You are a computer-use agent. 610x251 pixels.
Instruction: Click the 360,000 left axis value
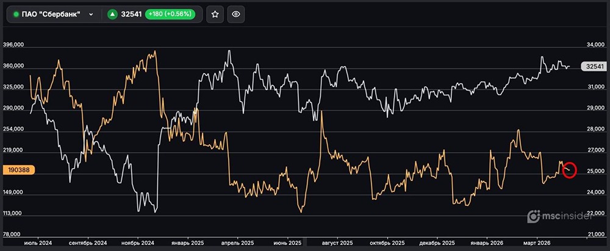tap(13, 66)
